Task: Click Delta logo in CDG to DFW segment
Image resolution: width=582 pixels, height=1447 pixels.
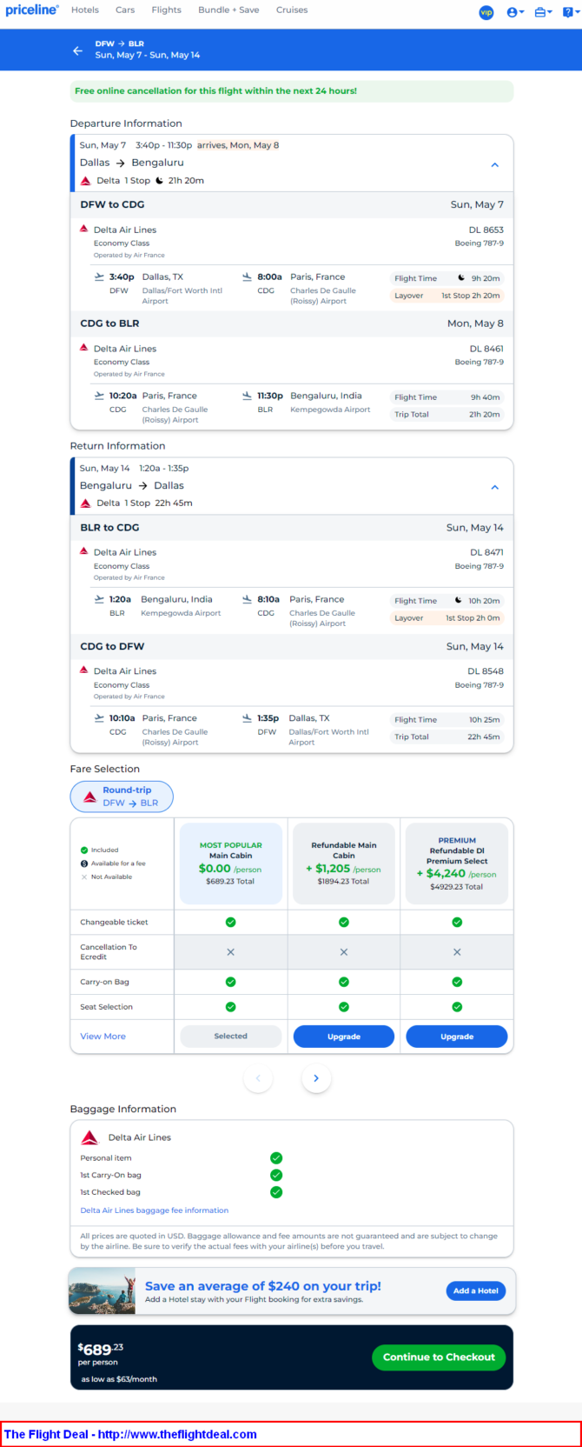Action: (x=84, y=670)
